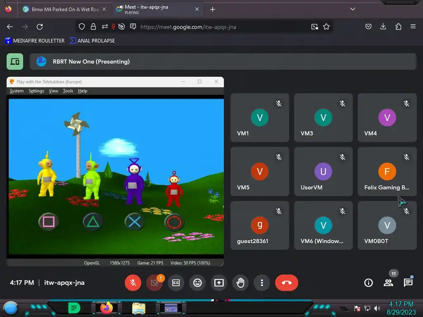Image resolution: width=423 pixels, height=317 pixels.
Task: Open Tools menu in emulator window
Action: point(68,91)
